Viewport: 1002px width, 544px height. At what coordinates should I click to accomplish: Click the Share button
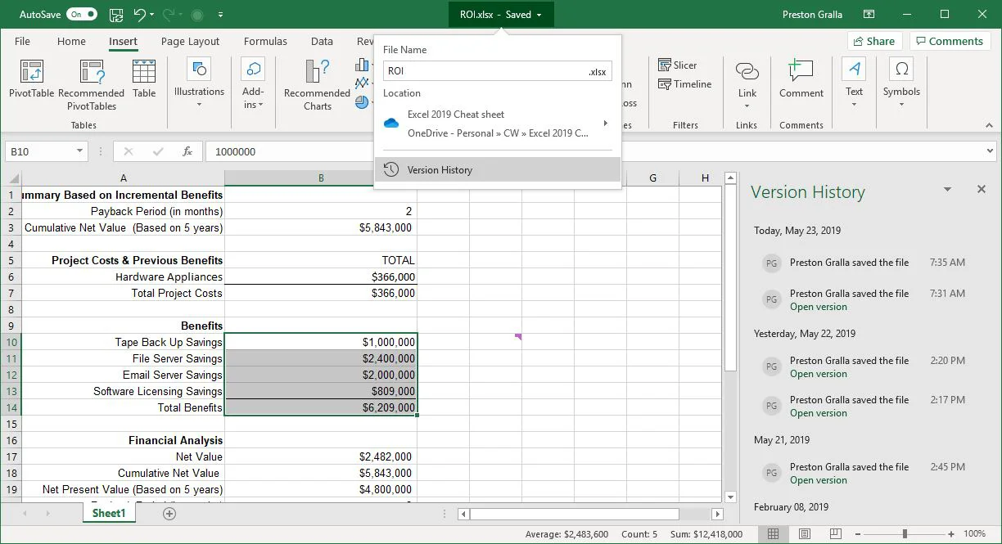tap(873, 41)
